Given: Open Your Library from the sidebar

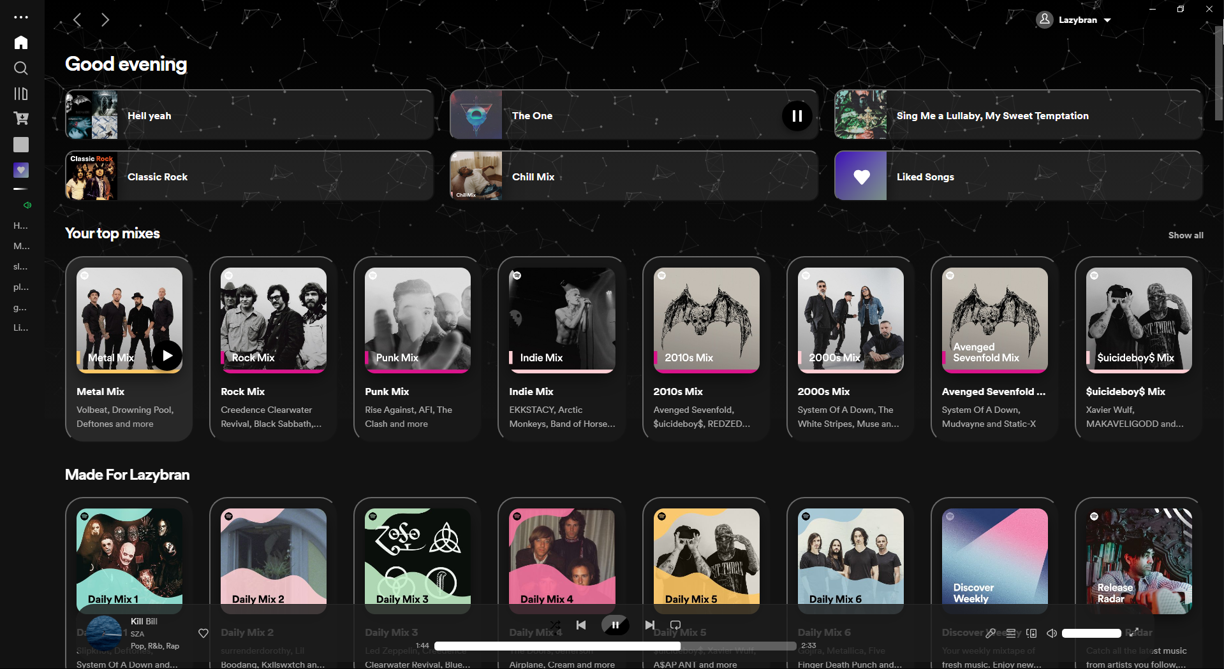Looking at the screenshot, I should [x=20, y=94].
